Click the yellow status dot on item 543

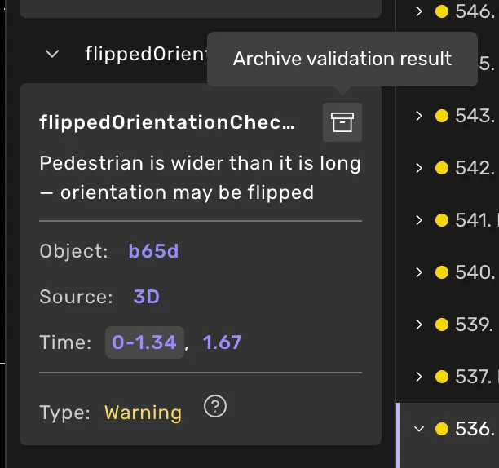(442, 116)
